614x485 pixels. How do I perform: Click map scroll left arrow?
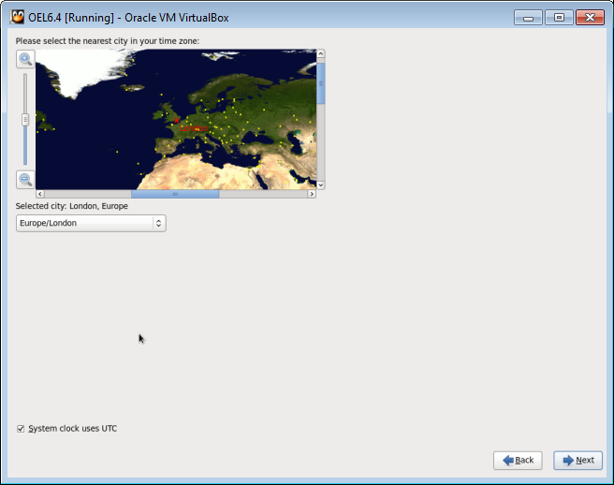tap(40, 194)
